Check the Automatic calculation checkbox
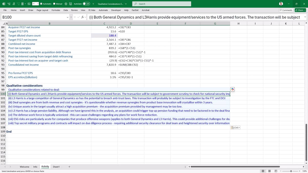 click(41, 4)
